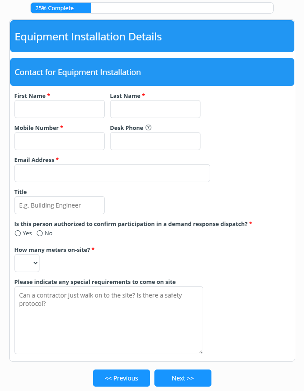Click the Next button
Viewport: 304px width, 391px height.
pos(182,378)
